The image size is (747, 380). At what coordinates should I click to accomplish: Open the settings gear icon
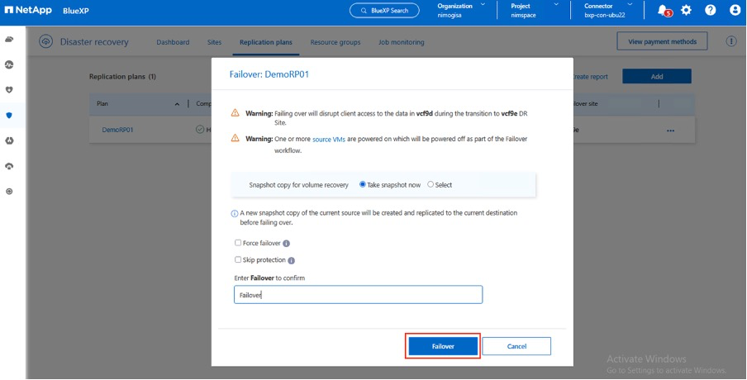tap(686, 11)
